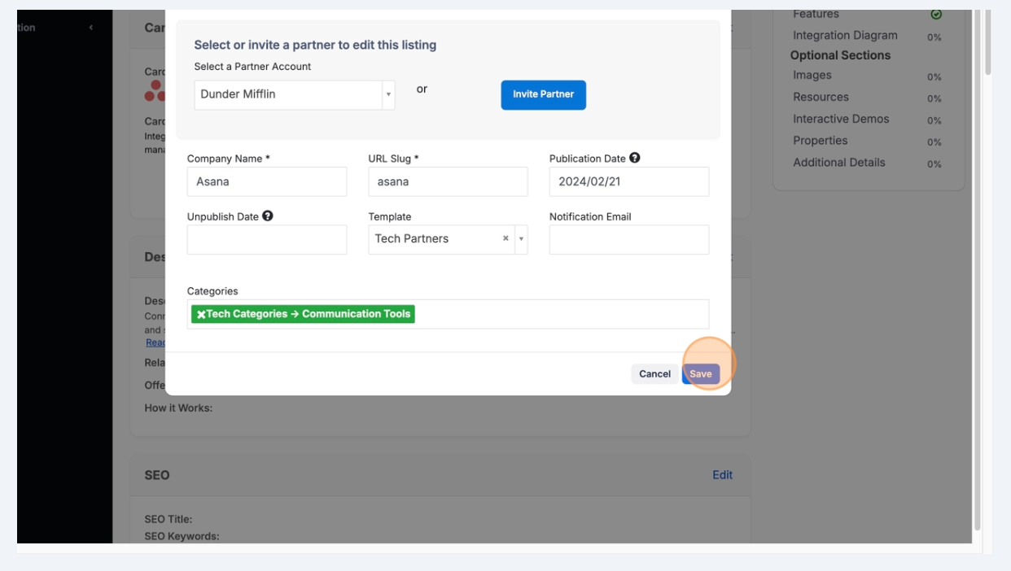Click the Unpublish Date help icon
The height and width of the screenshot is (571, 1011).
[268, 216]
